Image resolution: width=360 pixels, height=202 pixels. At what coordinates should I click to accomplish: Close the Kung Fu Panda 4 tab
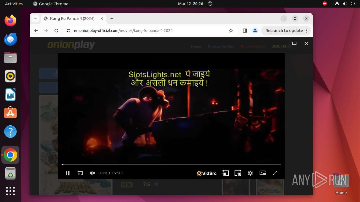coord(102,19)
